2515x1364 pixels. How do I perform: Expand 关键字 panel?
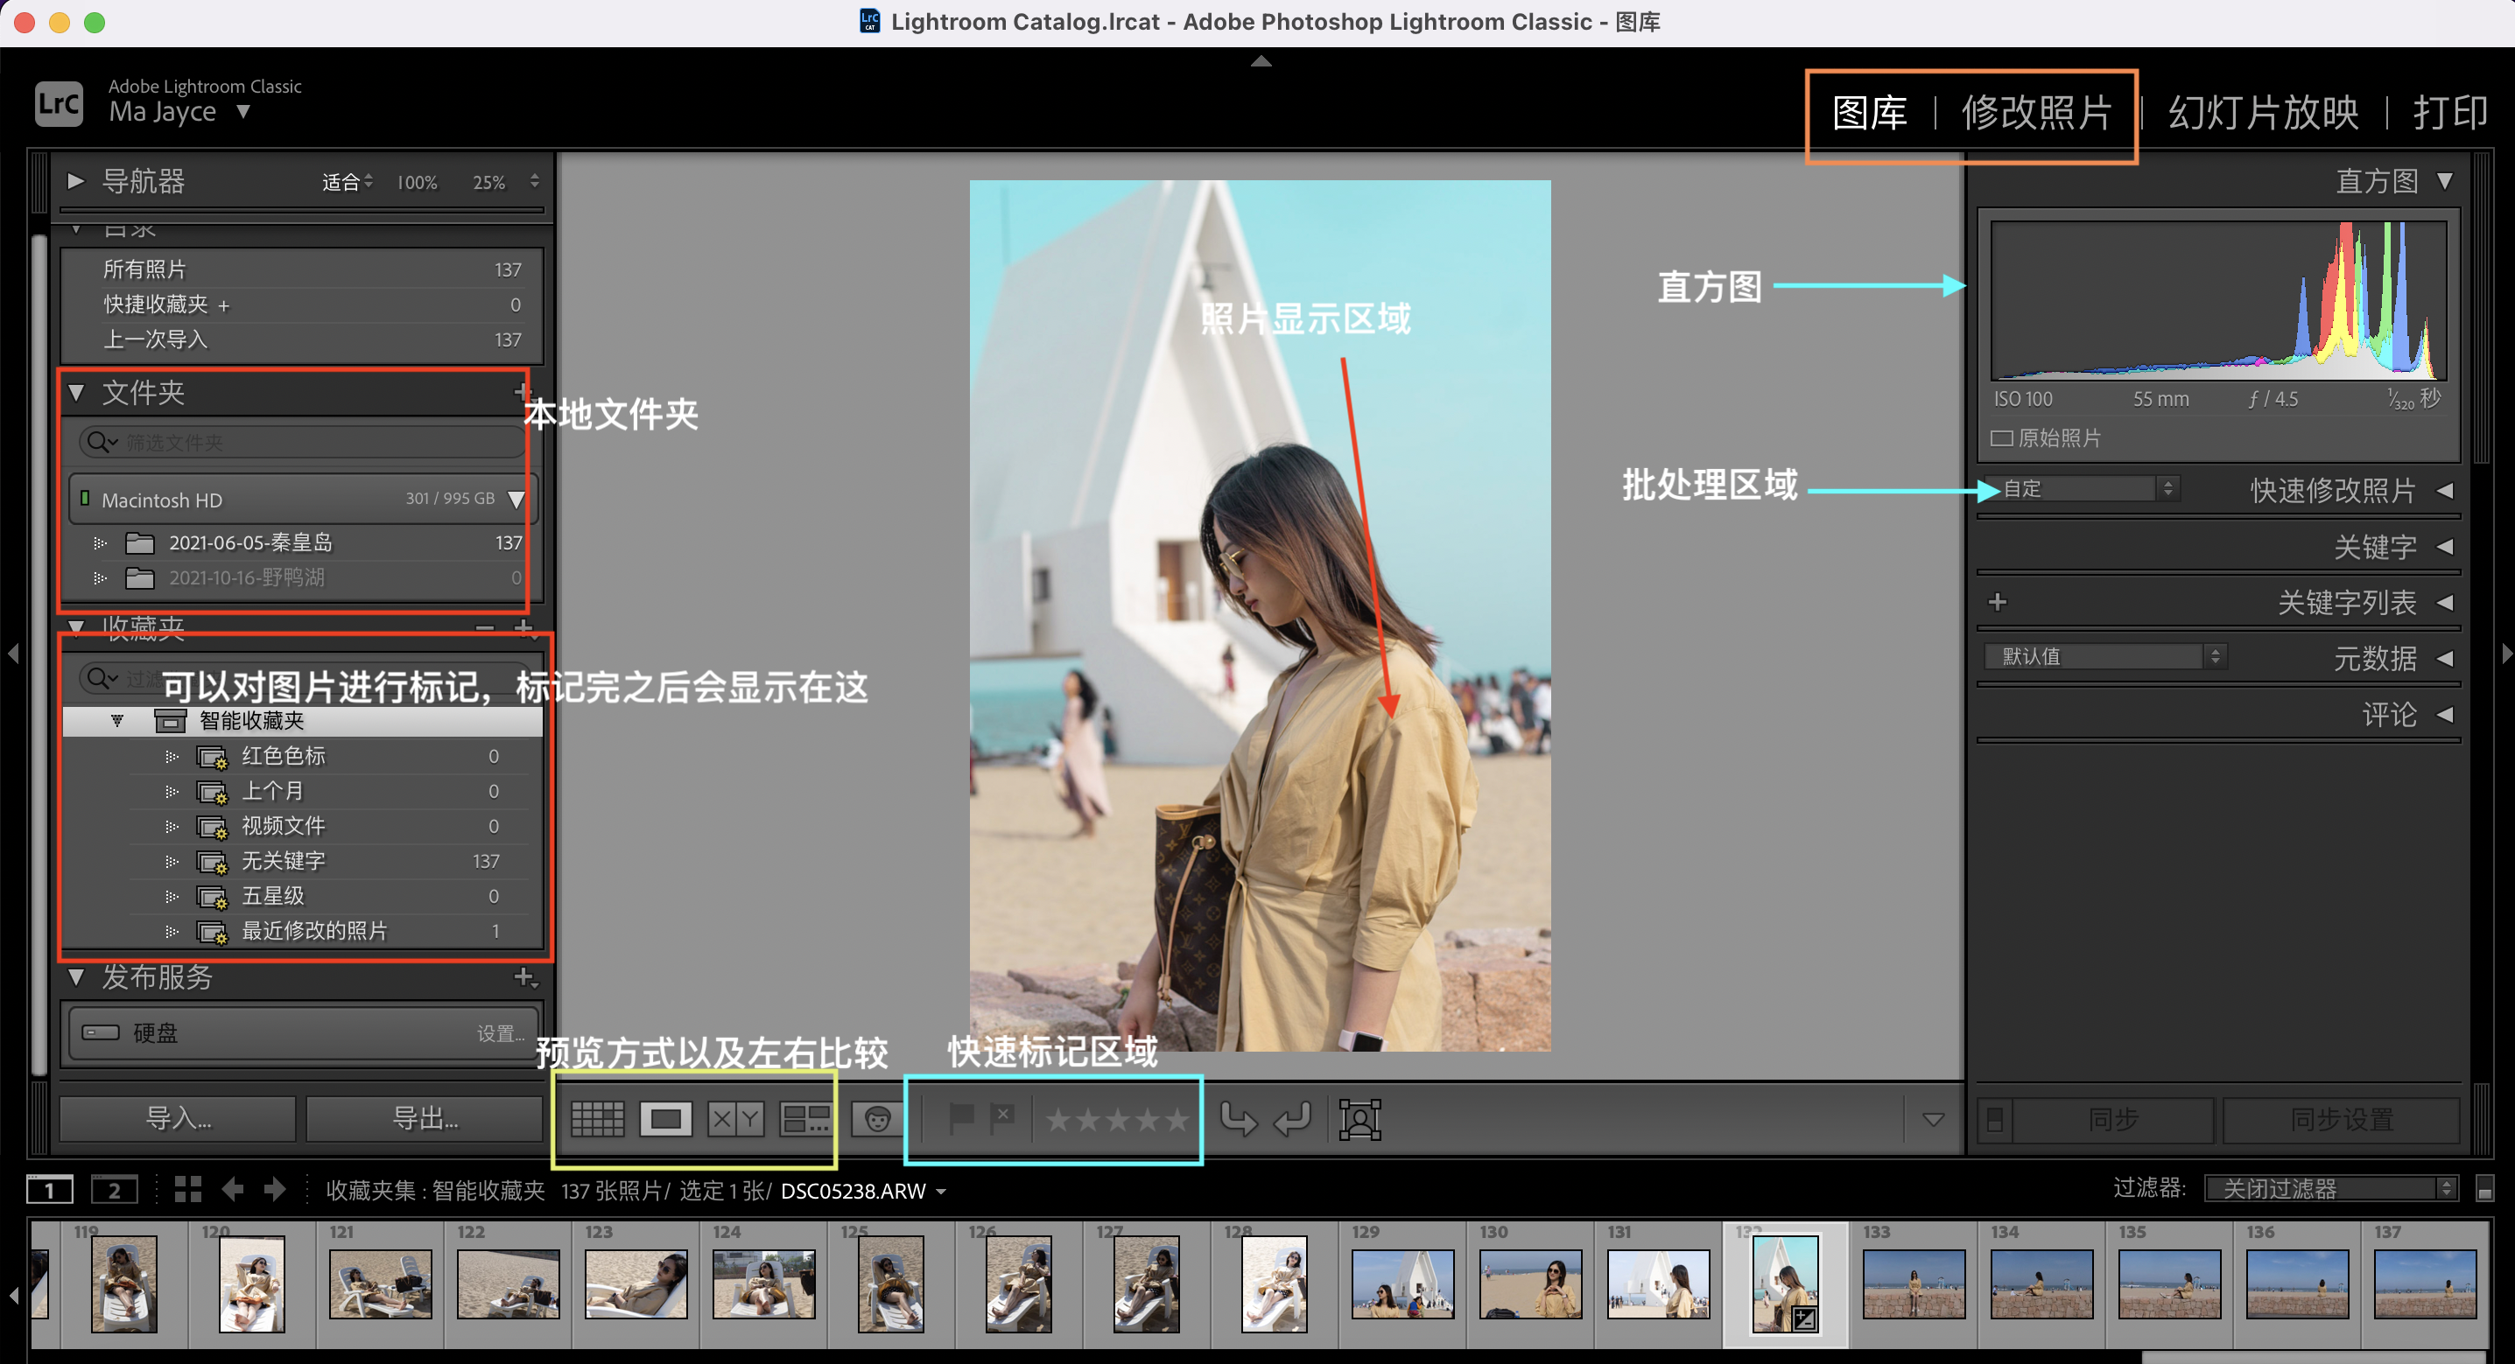(2447, 546)
